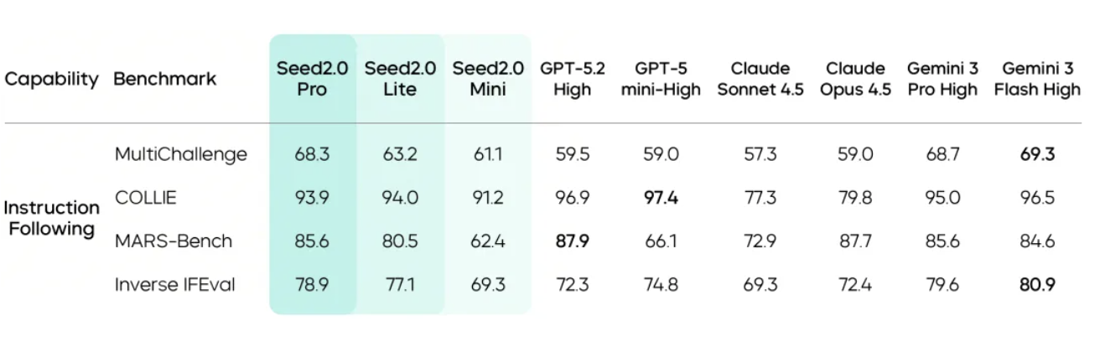Click the Seed2.0 Mini column header
1100x337 pixels.
tap(488, 78)
